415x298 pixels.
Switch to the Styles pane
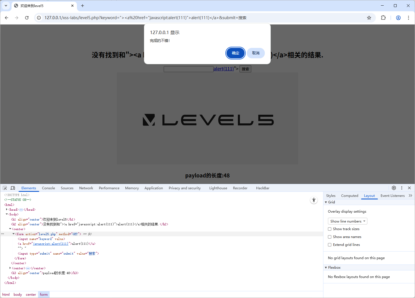(x=331, y=196)
